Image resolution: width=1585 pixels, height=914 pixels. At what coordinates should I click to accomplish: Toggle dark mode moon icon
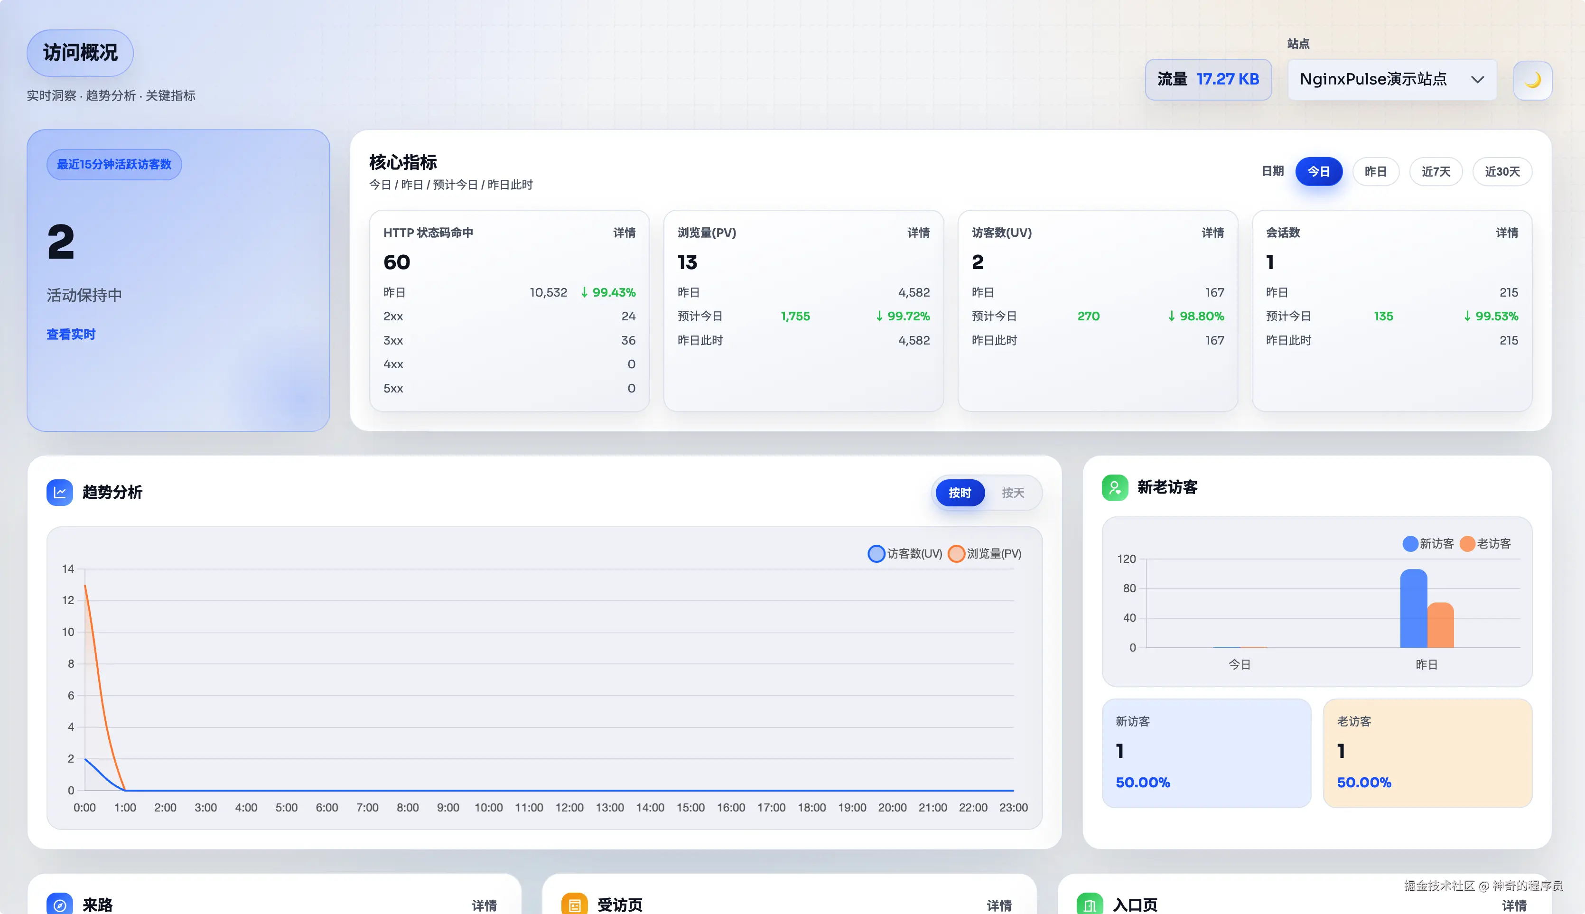pos(1532,80)
